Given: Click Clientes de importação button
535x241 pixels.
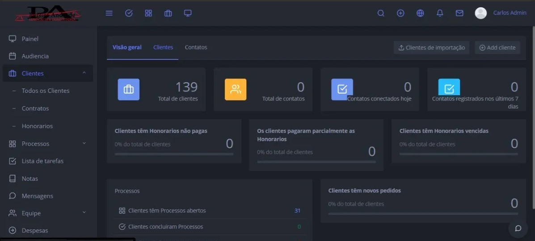Looking at the screenshot, I should click(431, 48).
